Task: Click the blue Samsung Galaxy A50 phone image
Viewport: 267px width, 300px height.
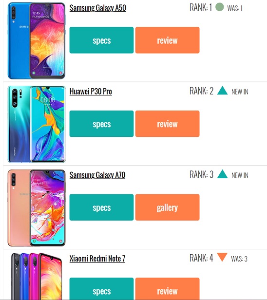Action: (37, 40)
